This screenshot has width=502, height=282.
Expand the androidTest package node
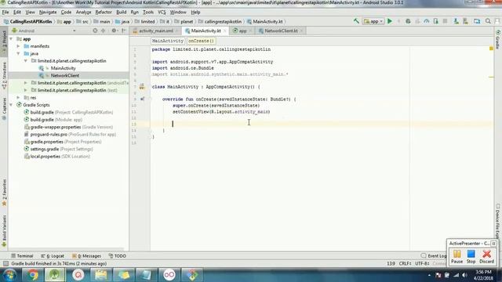click(26, 83)
